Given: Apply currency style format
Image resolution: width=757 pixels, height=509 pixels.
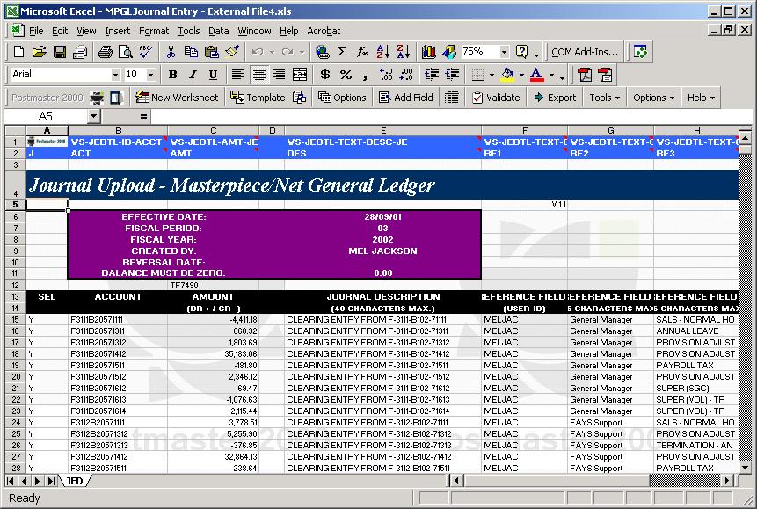Looking at the screenshot, I should [x=325, y=75].
